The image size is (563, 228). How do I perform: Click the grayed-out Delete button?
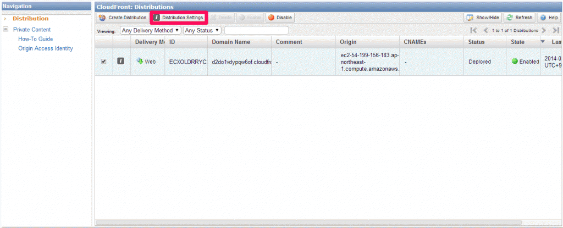(x=222, y=18)
